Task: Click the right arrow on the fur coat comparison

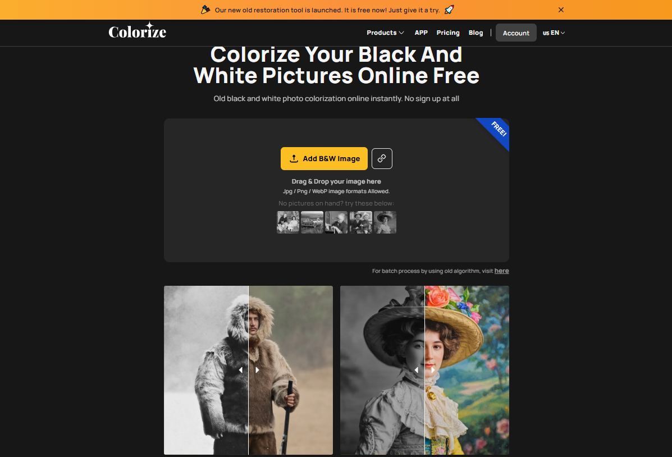Action: click(x=257, y=370)
